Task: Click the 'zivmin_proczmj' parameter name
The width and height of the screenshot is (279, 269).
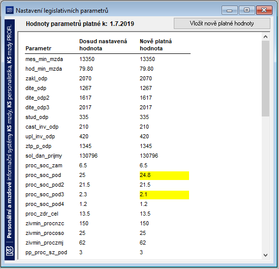Action: point(44,243)
